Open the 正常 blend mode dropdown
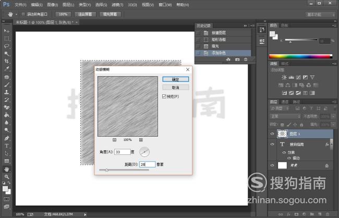Image resolution: width=339 pixels, height=218 pixels. (x=285, y=116)
